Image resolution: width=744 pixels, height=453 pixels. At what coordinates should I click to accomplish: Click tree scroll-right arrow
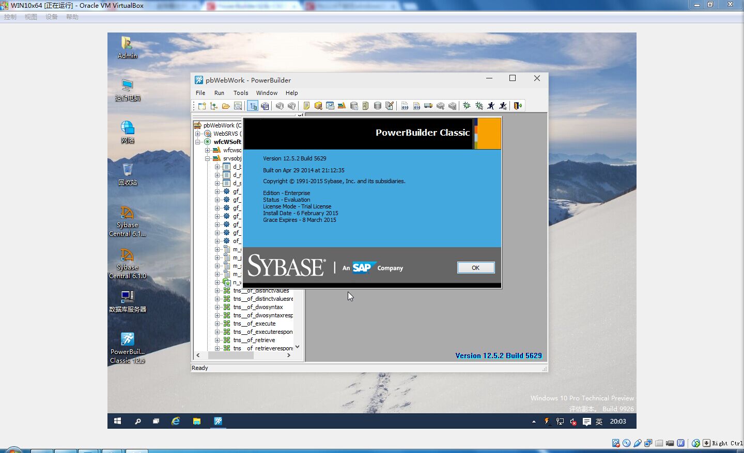coord(289,355)
